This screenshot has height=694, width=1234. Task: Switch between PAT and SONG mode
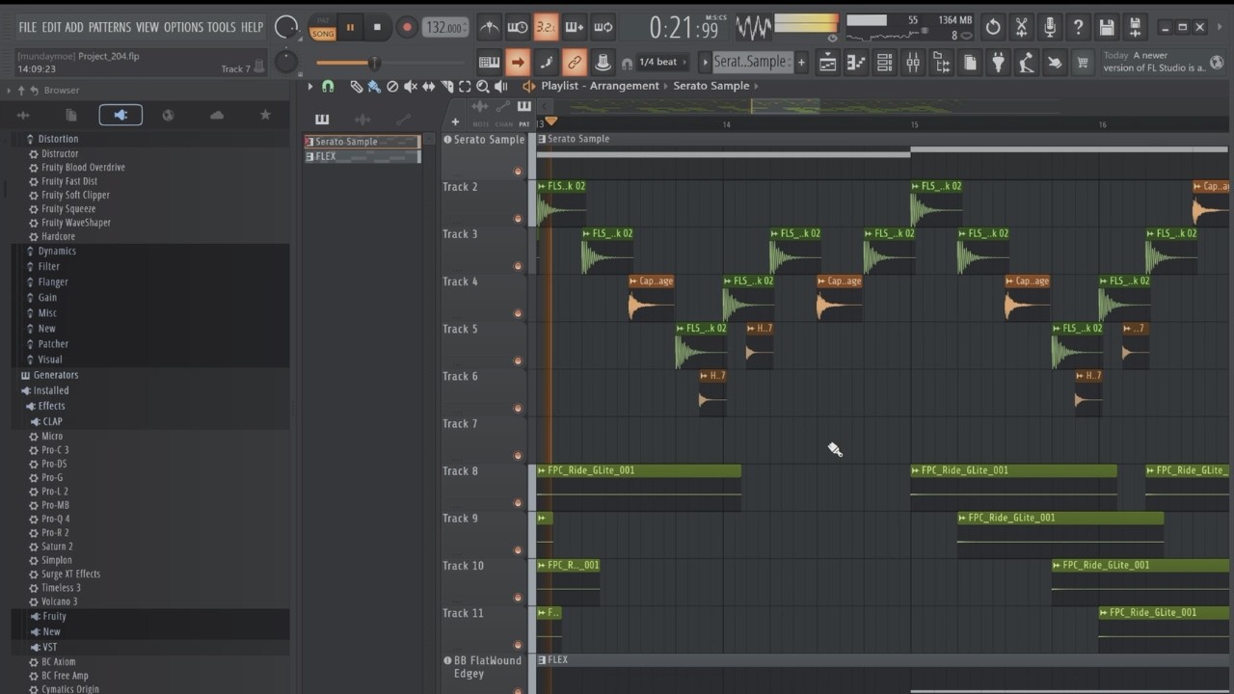[323, 28]
